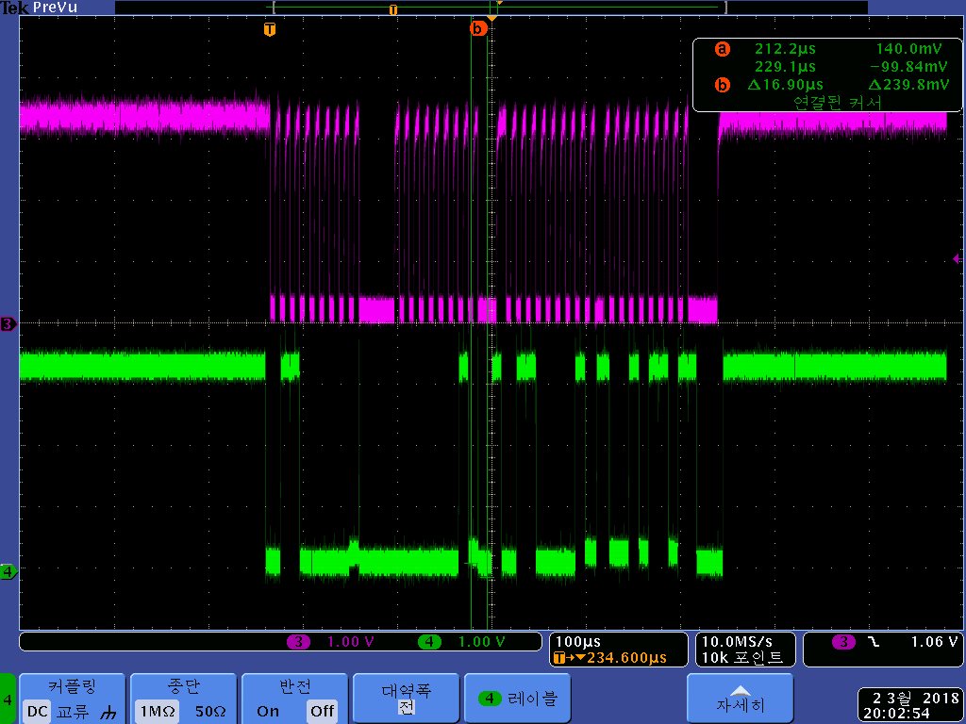Click the Δ16.90µs delta time value
966x724 pixels.
(785, 84)
